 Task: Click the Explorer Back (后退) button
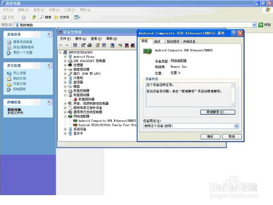tap(8, 17)
